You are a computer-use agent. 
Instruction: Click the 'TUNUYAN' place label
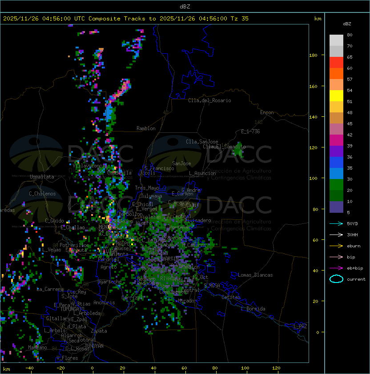(x=94, y=346)
